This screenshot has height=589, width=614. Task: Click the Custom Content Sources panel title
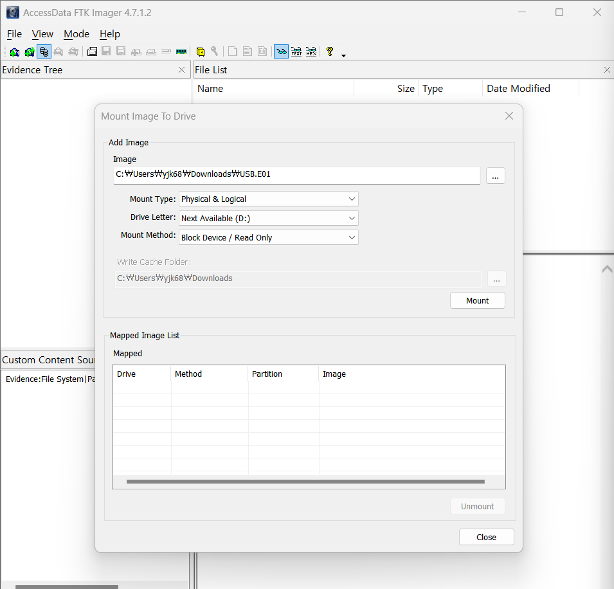click(x=48, y=360)
